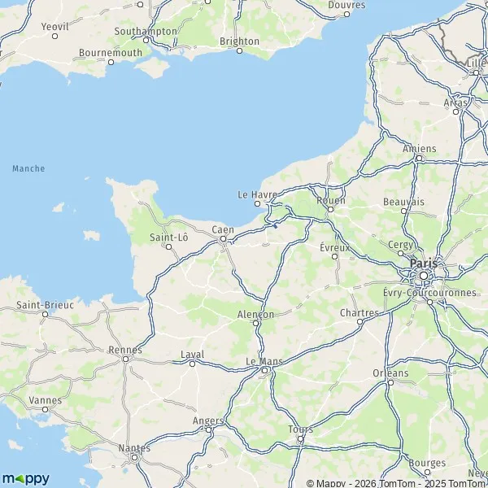Click the Le Mans marker circle
Screen dimensions: 488x488
264,370
